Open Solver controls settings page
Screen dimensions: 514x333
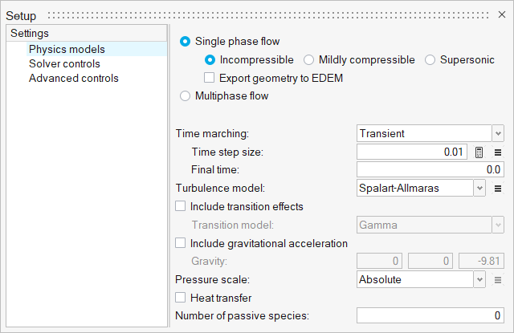point(64,63)
